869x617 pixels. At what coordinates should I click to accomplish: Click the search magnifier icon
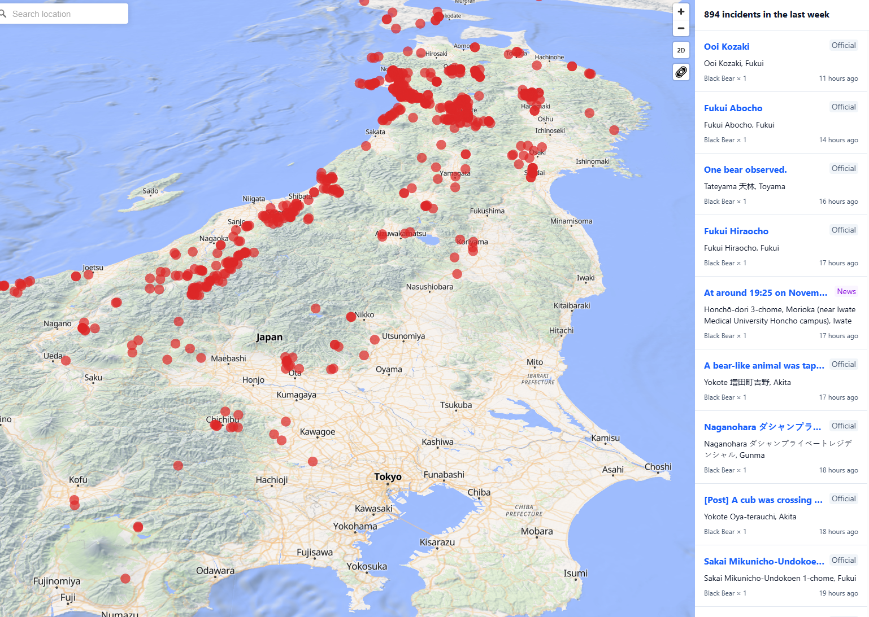click(x=3, y=14)
